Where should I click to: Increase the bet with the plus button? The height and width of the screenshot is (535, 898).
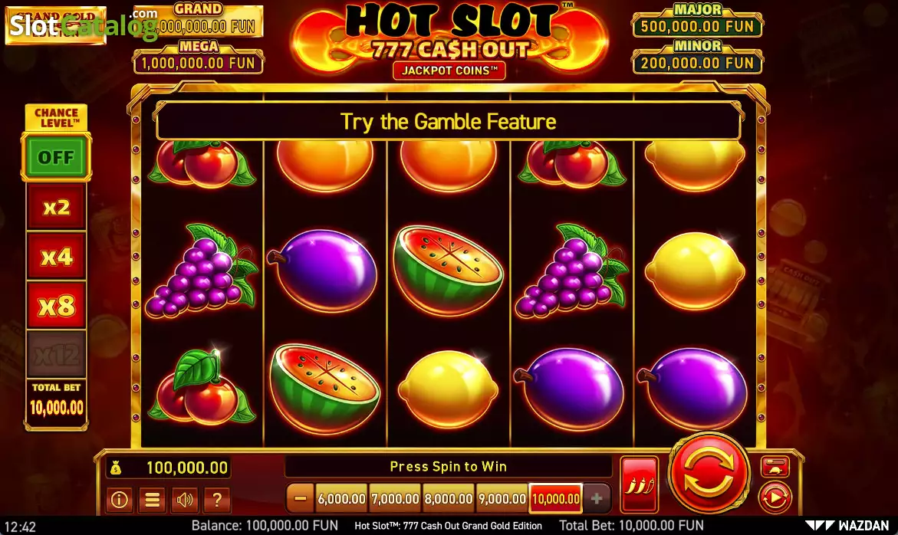point(596,498)
